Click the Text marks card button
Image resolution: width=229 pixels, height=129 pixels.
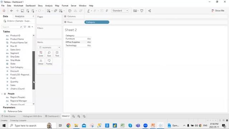click(57, 54)
